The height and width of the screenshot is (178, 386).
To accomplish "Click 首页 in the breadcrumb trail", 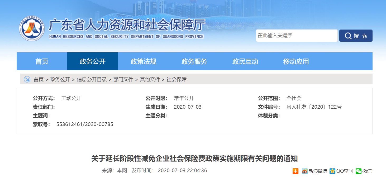I will pos(39,79).
